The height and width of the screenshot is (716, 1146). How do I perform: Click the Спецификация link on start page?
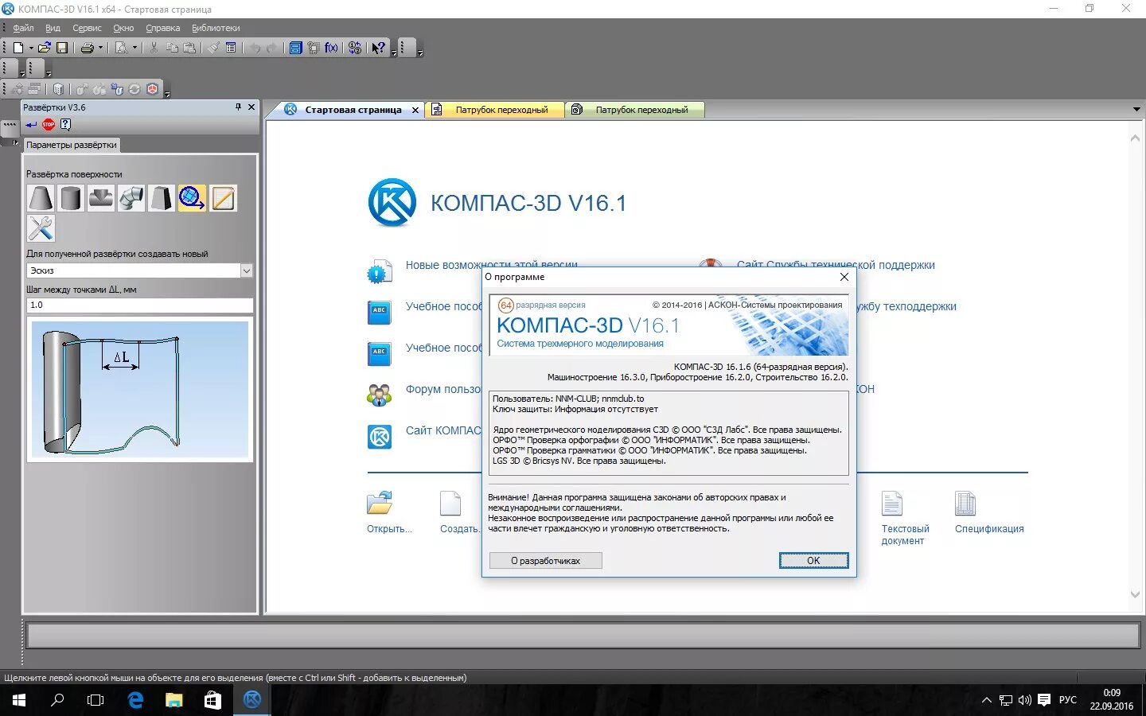[x=989, y=529]
